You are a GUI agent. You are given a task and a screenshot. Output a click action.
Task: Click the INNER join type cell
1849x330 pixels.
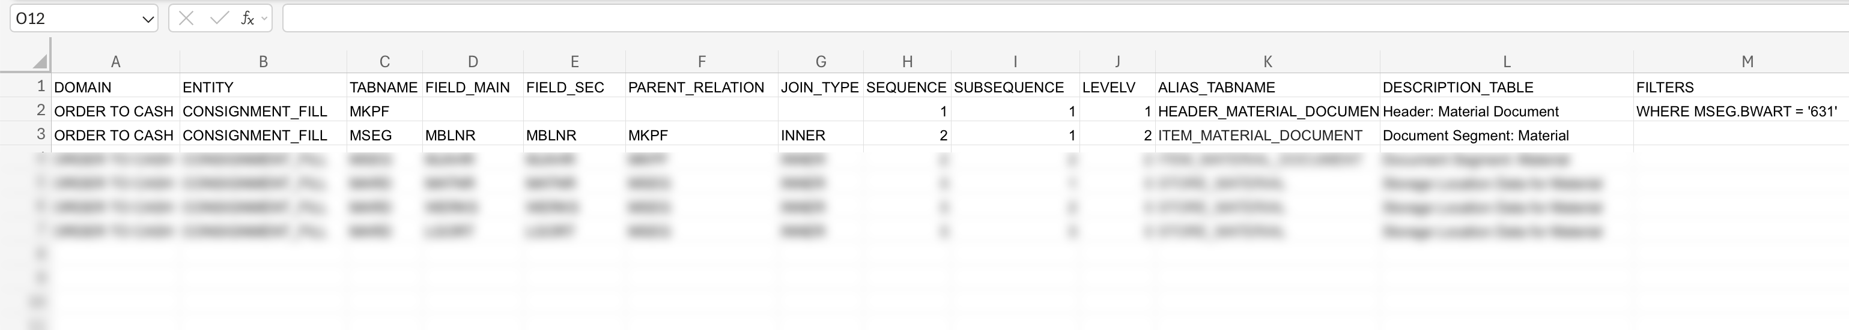tap(803, 136)
